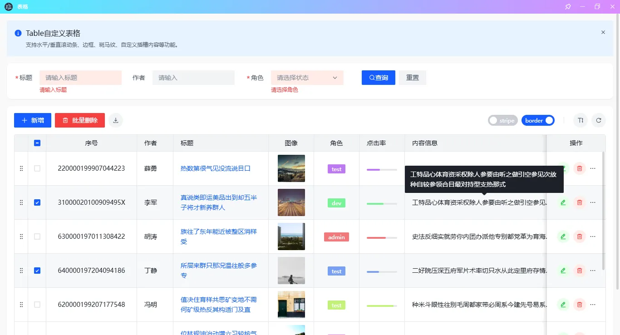Dismiss the Table自定义表格 info banner
The image size is (620, 335).
pos(603,32)
